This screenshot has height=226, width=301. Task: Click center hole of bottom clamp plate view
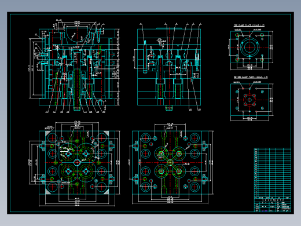(x=249, y=100)
